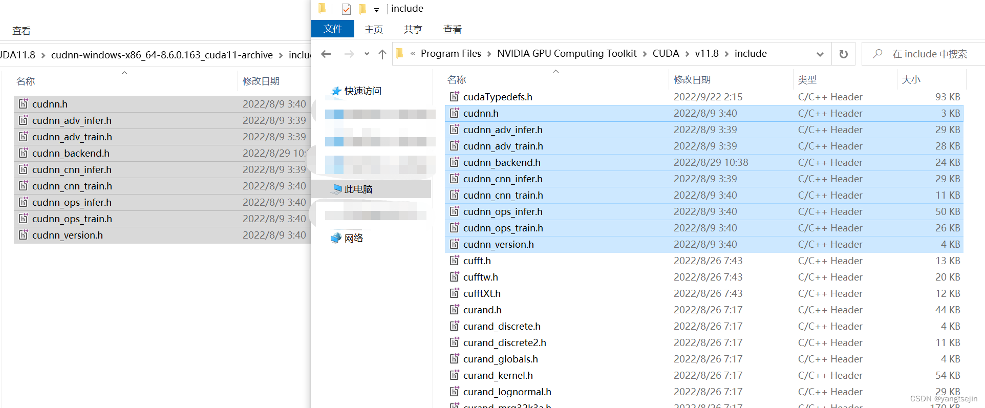This screenshot has width=985, height=408.
Task: Open recent locations dropdown beside Forward arrow
Action: pos(367,54)
